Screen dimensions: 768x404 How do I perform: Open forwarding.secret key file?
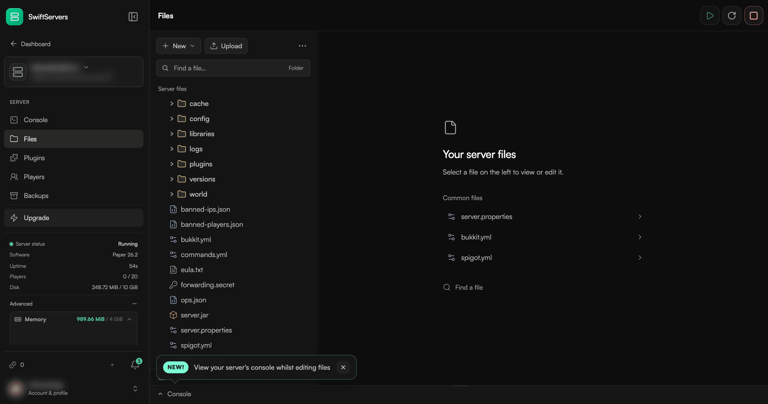[202, 285]
